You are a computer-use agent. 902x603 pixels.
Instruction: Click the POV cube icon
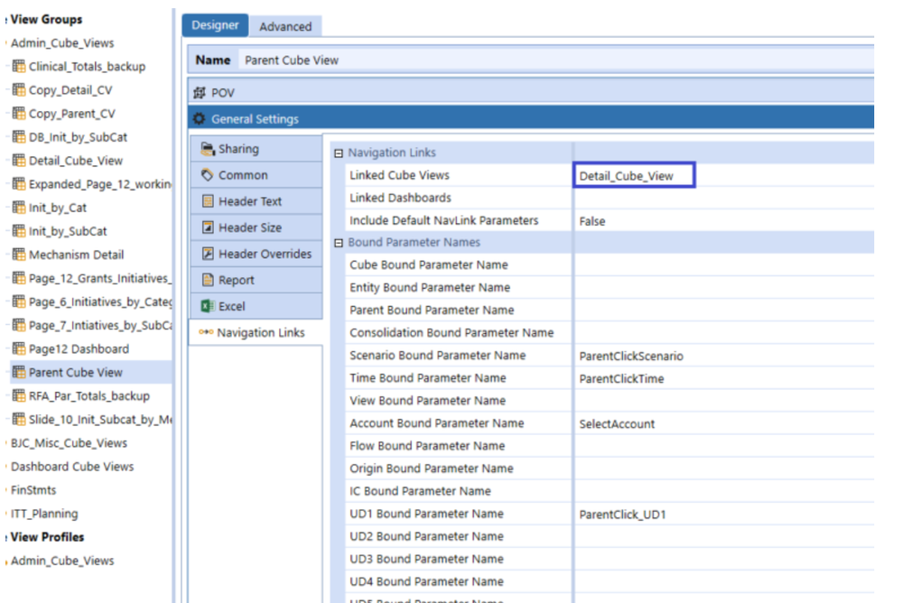coord(200,93)
